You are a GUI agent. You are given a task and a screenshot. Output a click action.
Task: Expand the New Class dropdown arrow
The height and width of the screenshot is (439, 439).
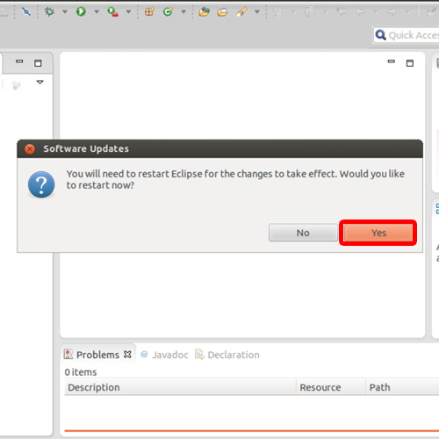point(184,11)
